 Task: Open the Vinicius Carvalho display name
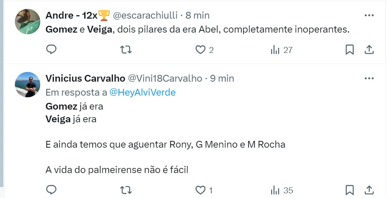85,79
